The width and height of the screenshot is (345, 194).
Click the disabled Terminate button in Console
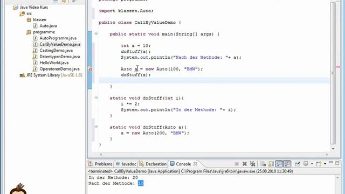point(237,164)
